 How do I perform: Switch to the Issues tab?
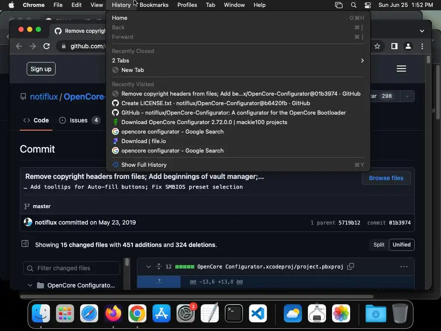click(x=79, y=120)
